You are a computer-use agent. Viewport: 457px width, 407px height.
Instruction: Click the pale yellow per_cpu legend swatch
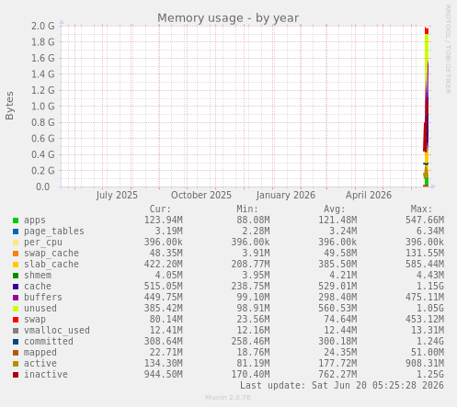coord(16,243)
